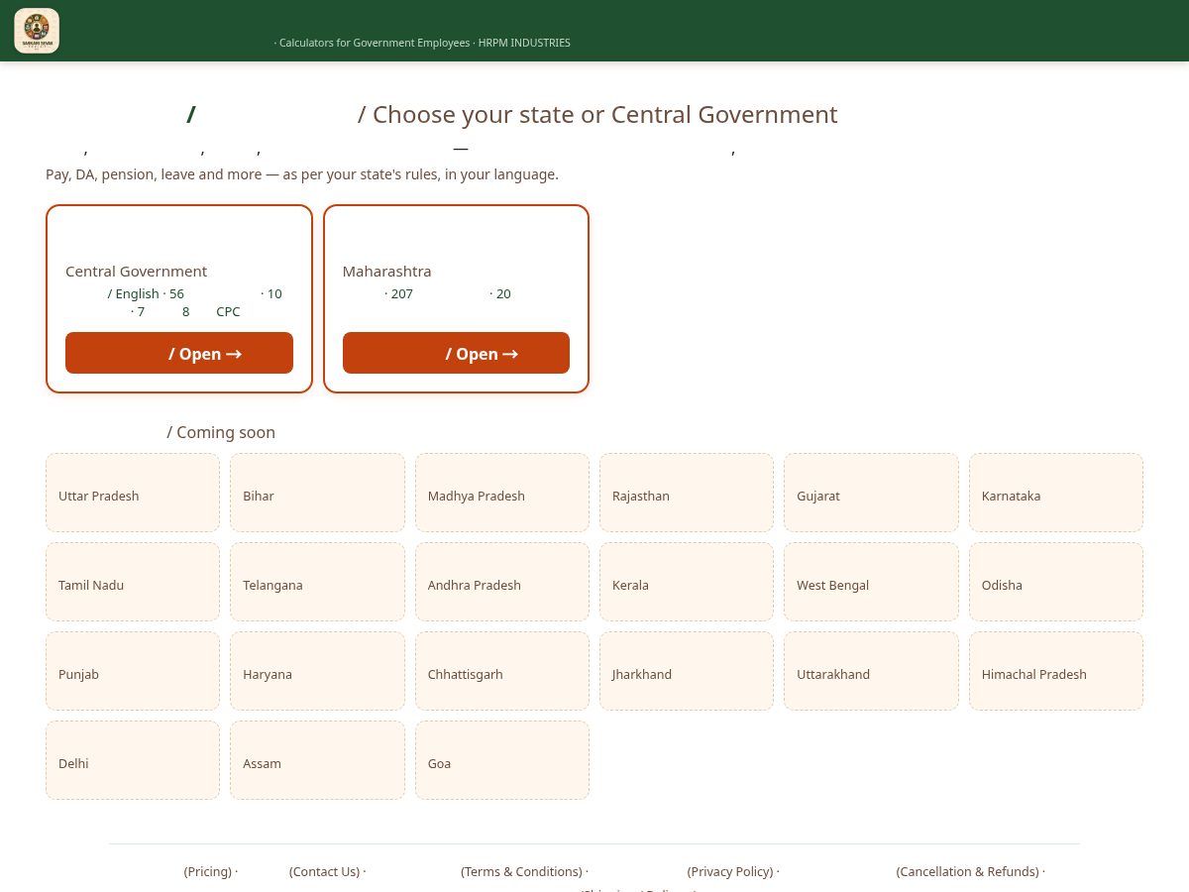Viewport: 1189px width, 892px height.
Task: Select the Central Government card title
Action: (x=137, y=272)
